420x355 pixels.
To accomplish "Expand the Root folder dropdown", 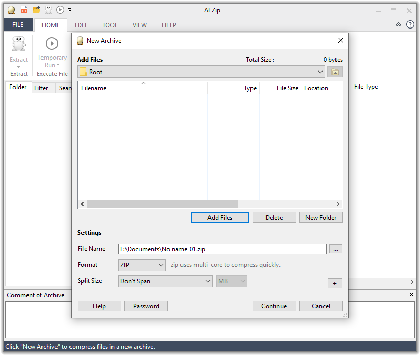I will tap(201, 72).
